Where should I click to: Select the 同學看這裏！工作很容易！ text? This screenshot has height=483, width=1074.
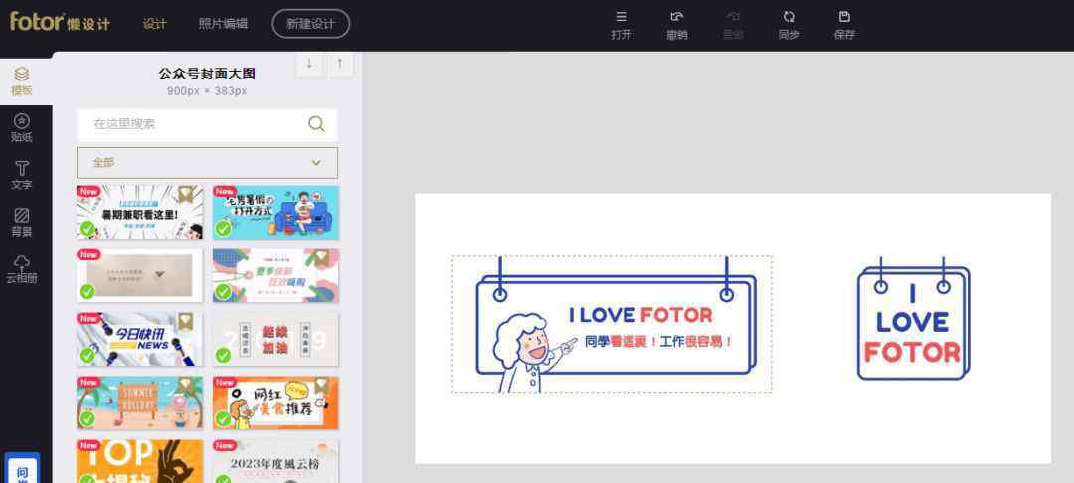(659, 342)
